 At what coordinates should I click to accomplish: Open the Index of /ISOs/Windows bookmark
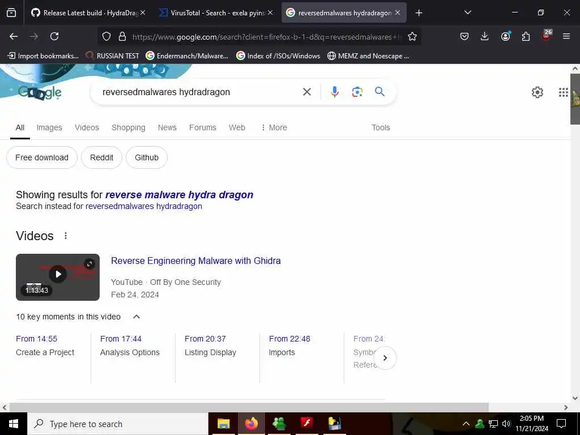pos(278,56)
